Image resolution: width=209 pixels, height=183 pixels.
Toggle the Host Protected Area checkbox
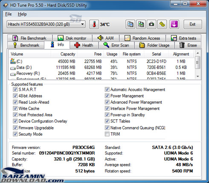click(15, 114)
